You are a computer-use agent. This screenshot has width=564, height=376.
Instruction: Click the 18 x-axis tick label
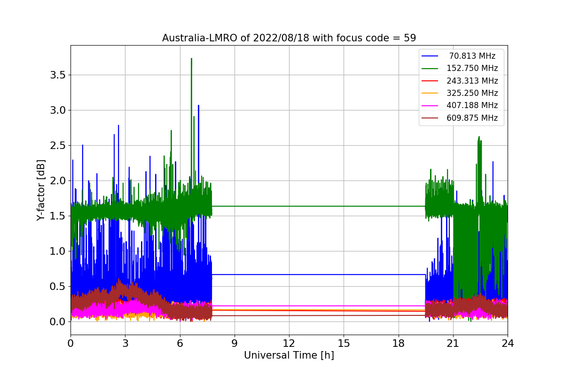point(398,344)
